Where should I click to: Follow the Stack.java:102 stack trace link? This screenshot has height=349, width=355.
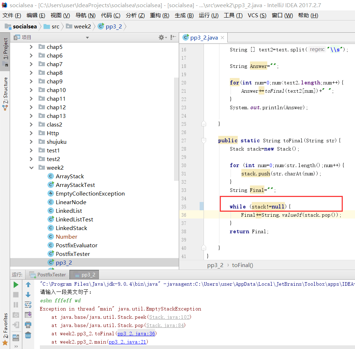click(169, 317)
